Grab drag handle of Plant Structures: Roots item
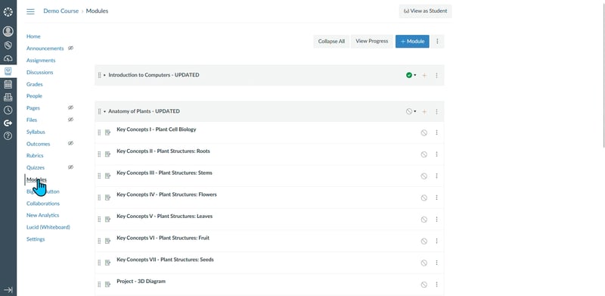Image resolution: width=605 pixels, height=296 pixels. click(99, 154)
